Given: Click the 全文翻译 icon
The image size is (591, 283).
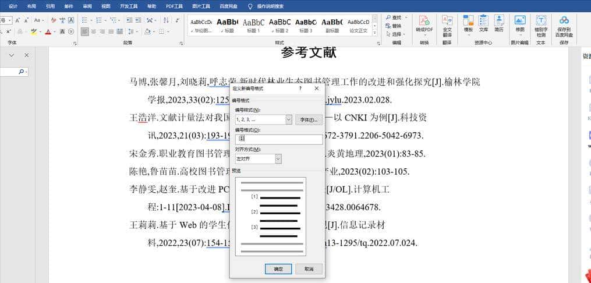Looking at the screenshot, I should point(447,25).
